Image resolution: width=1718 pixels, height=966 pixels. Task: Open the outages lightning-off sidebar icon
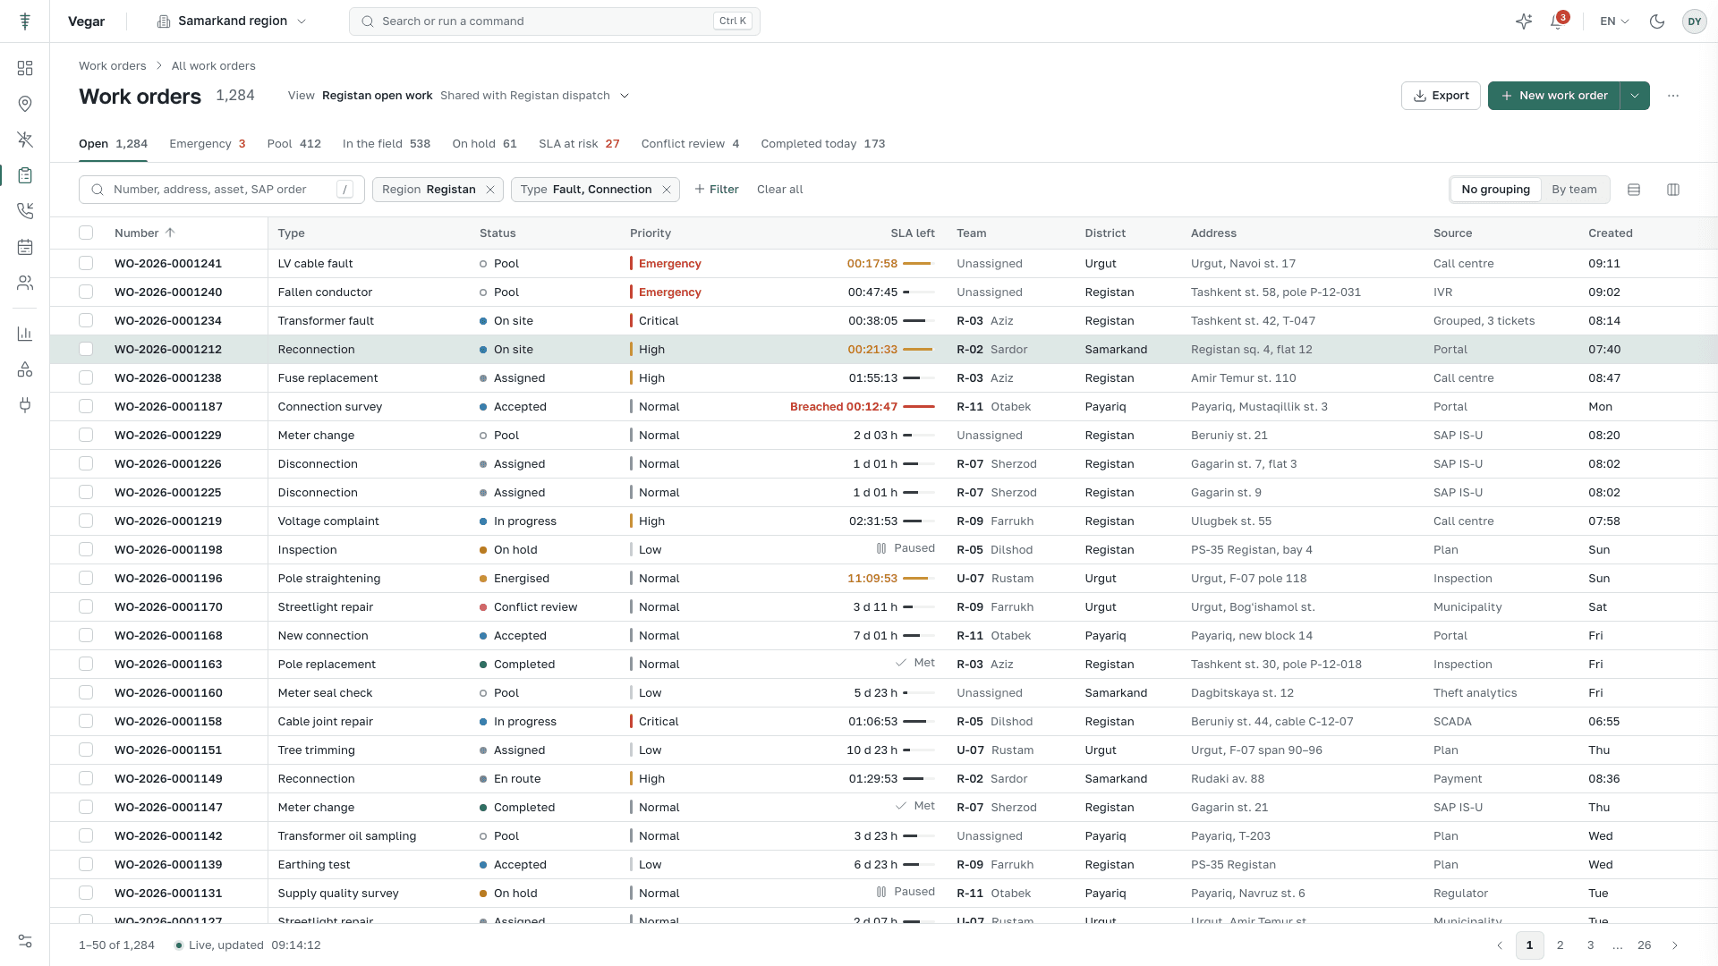click(25, 140)
